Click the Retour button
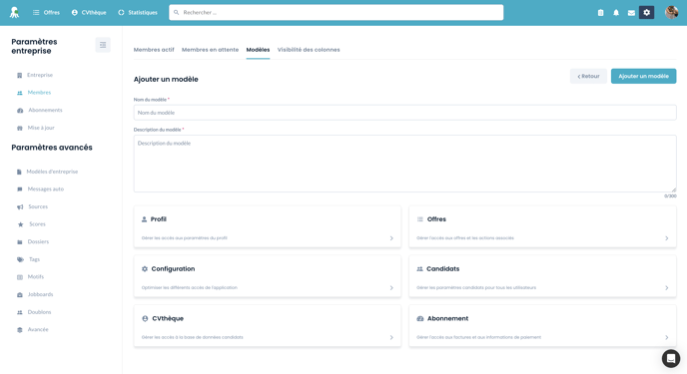This screenshot has width=687, height=374. 588,76
